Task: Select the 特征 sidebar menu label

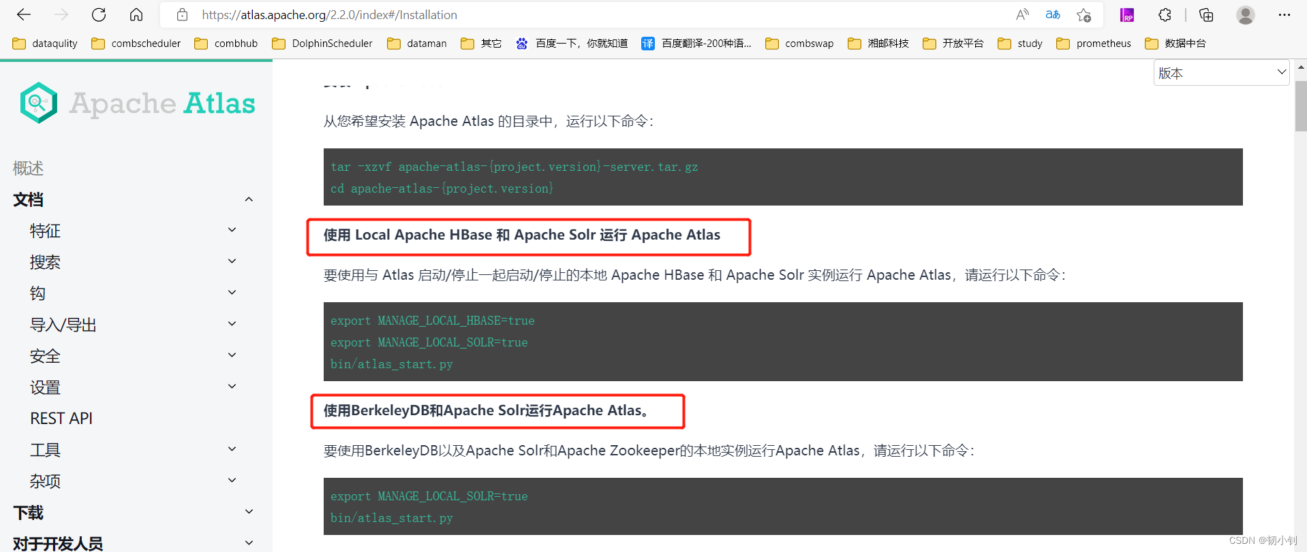Action: [45, 231]
